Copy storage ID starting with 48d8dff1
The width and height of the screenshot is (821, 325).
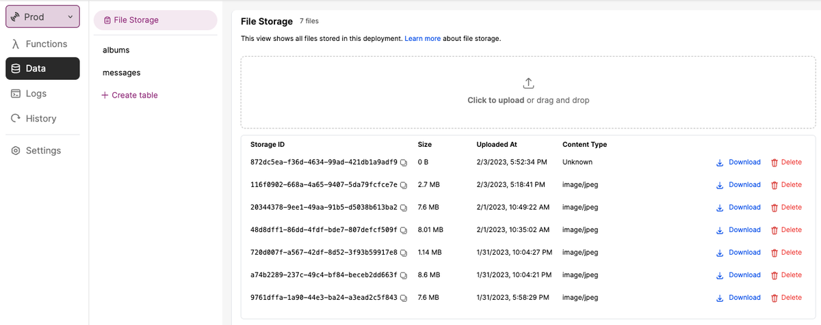(x=404, y=230)
